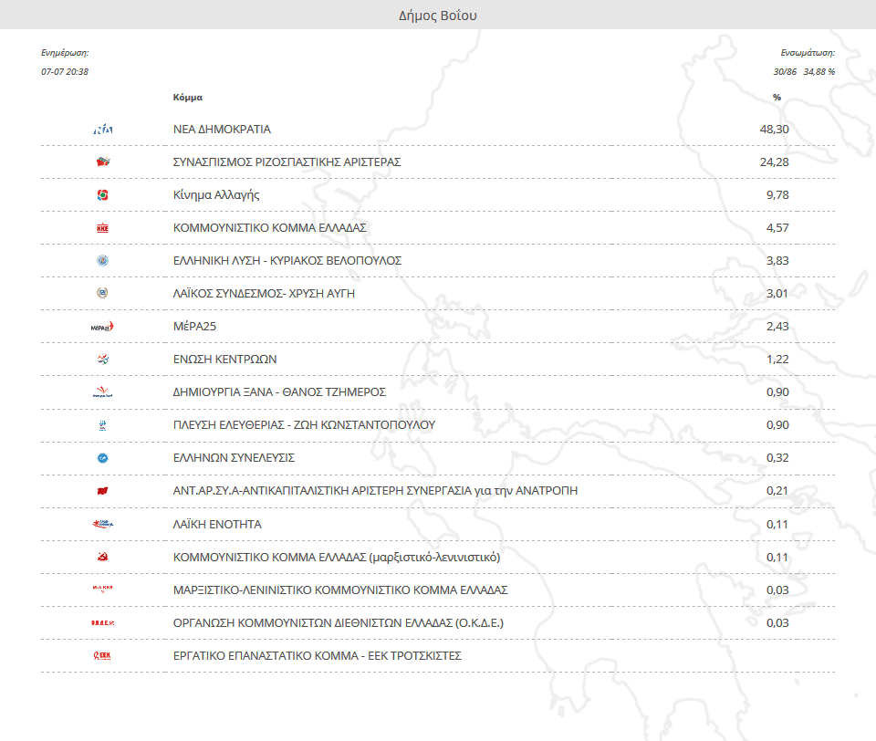Click the % column header
Screen dimensions: 876x741
point(777,98)
